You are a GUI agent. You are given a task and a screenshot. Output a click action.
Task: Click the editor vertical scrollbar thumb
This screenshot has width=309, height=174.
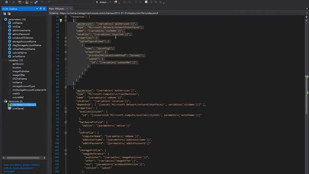tap(307, 95)
